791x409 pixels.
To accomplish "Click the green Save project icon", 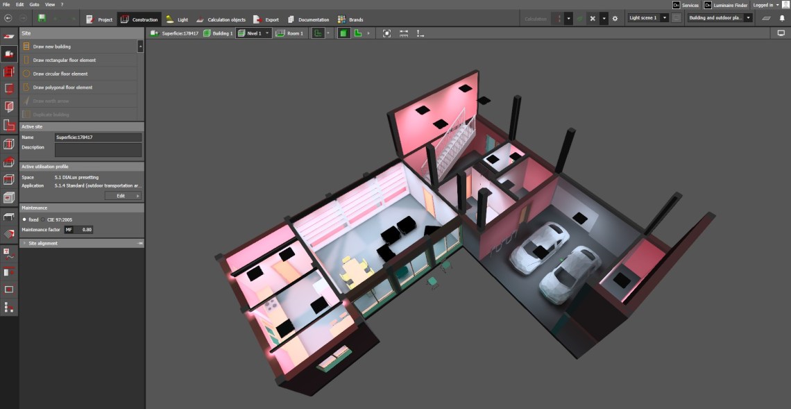I will pos(42,18).
